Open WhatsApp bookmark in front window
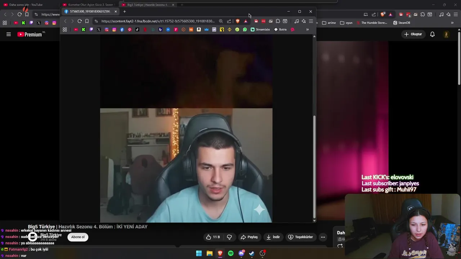Image resolution: width=461 pixels, height=259 pixels. point(245,29)
